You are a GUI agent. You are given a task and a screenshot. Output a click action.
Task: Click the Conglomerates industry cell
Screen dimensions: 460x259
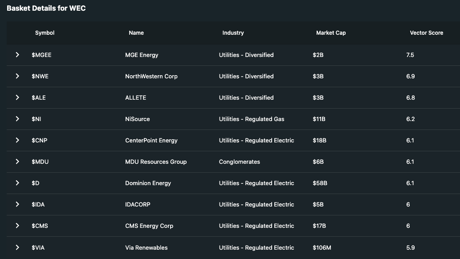tap(240, 162)
